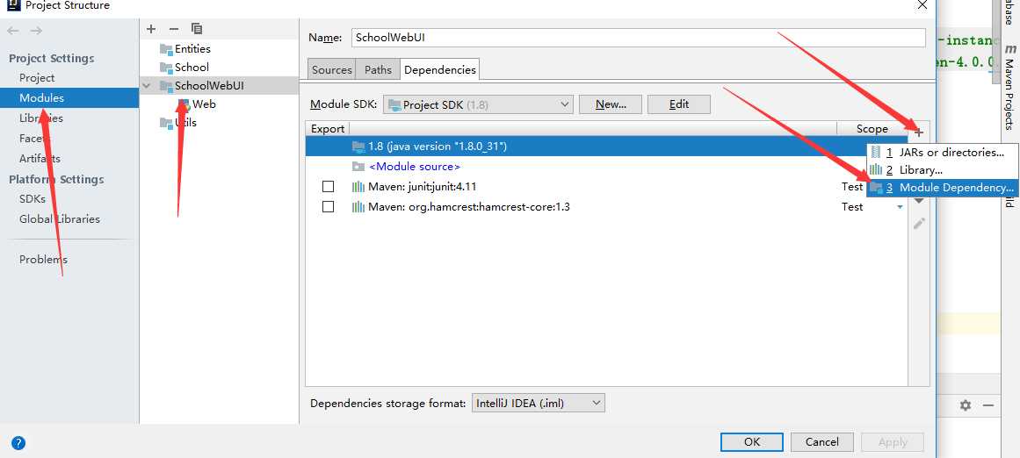1020x458 pixels.
Task: Click the junit library icon
Action: click(358, 187)
